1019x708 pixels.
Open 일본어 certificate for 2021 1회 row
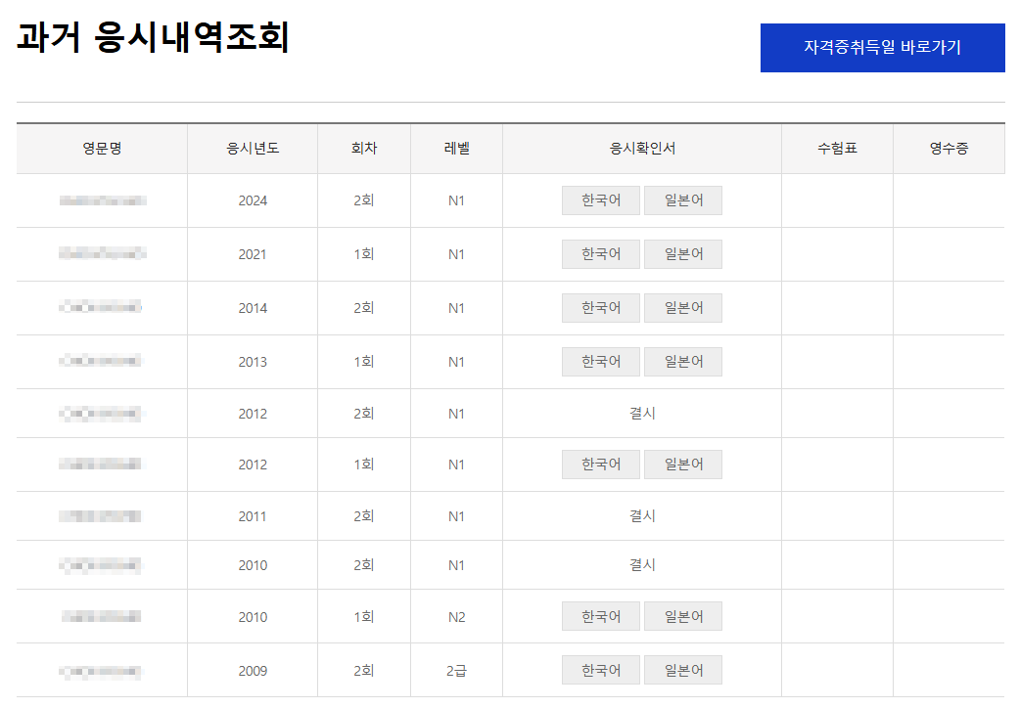[x=683, y=254]
